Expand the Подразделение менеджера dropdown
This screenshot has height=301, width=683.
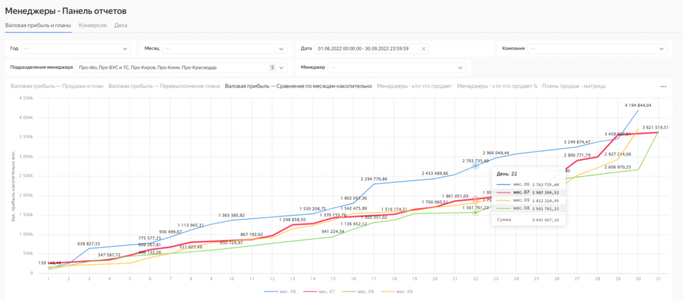[x=281, y=67]
